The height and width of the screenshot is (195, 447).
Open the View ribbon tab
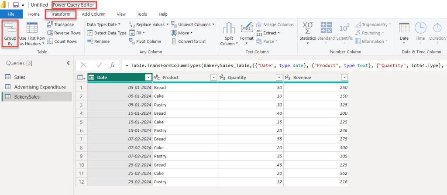tap(121, 14)
